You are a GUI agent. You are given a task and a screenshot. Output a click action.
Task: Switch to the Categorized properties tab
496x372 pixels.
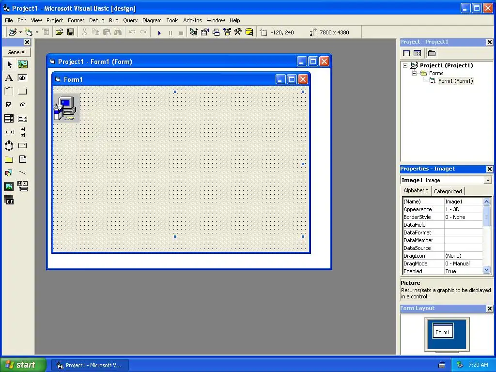coord(448,191)
